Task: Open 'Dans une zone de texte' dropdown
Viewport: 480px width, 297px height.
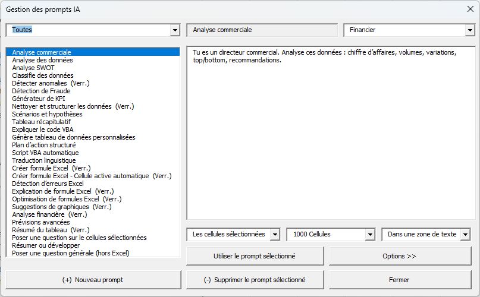Action: point(465,235)
